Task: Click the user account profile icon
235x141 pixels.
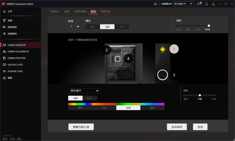Action: (213, 4)
